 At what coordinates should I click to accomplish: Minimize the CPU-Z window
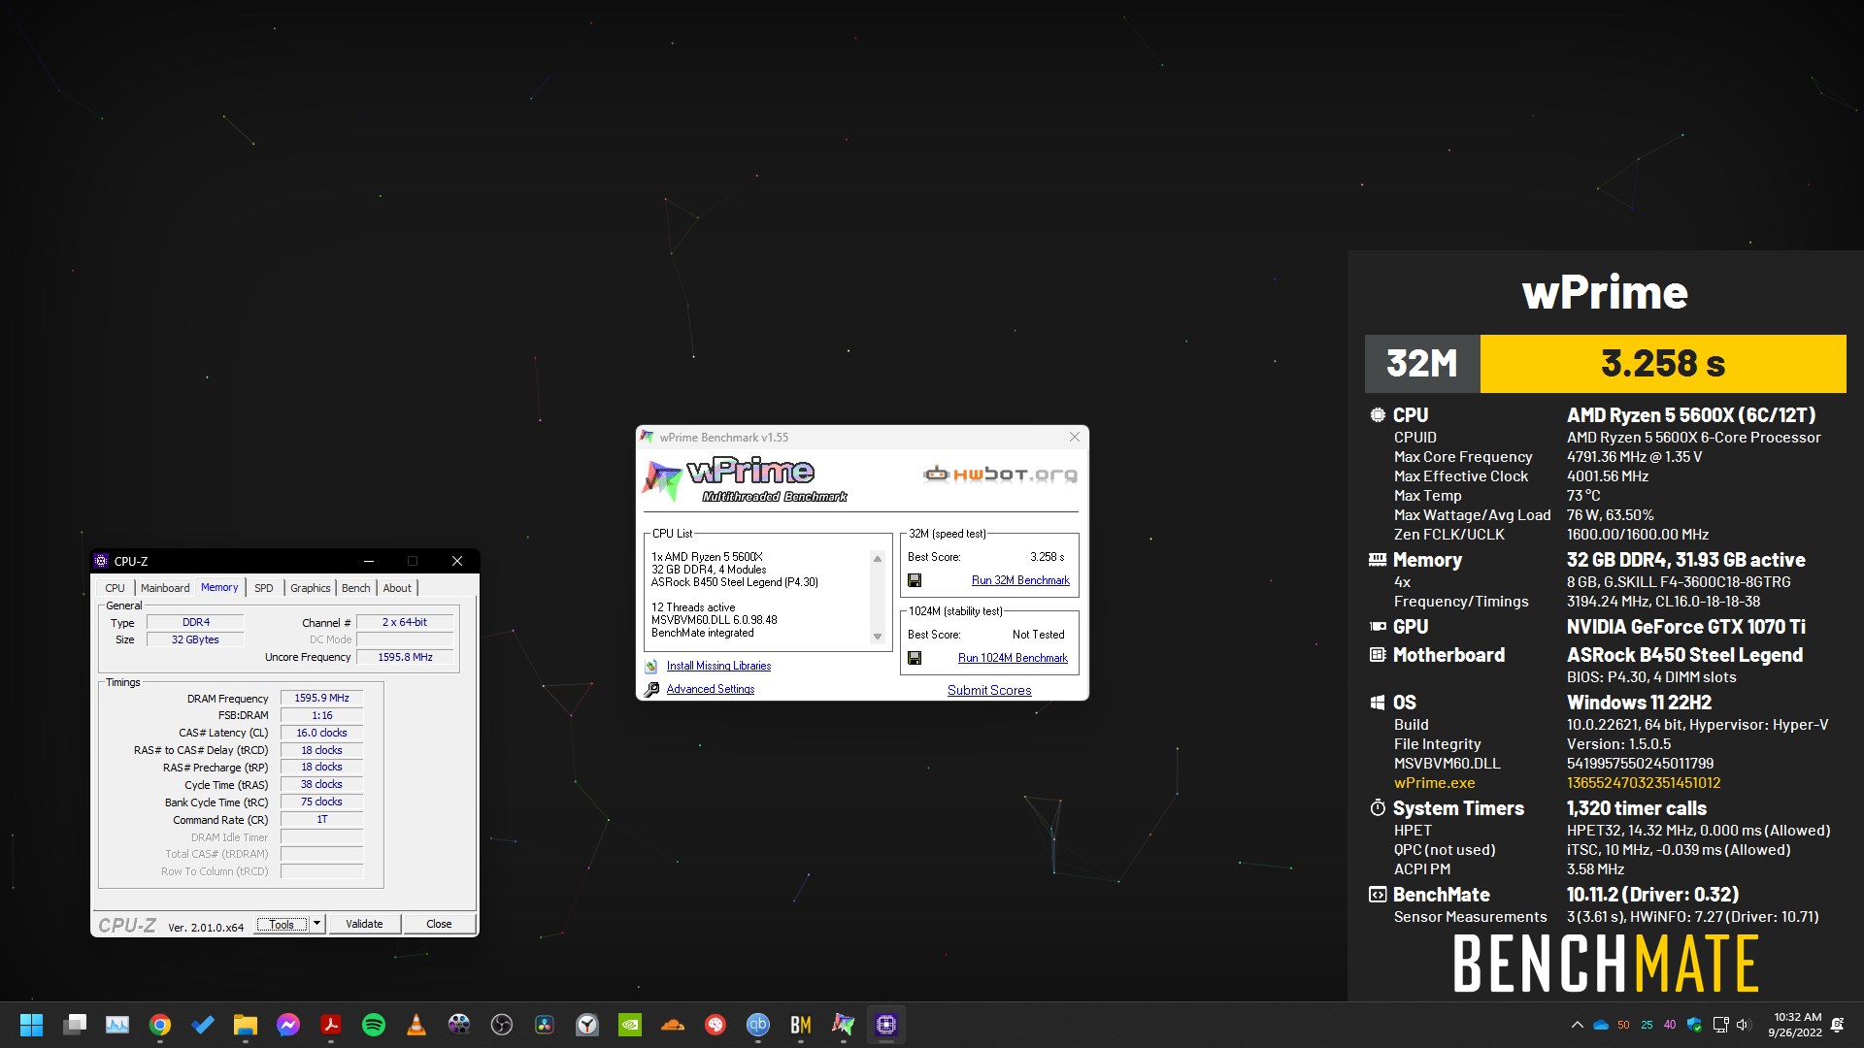click(369, 561)
